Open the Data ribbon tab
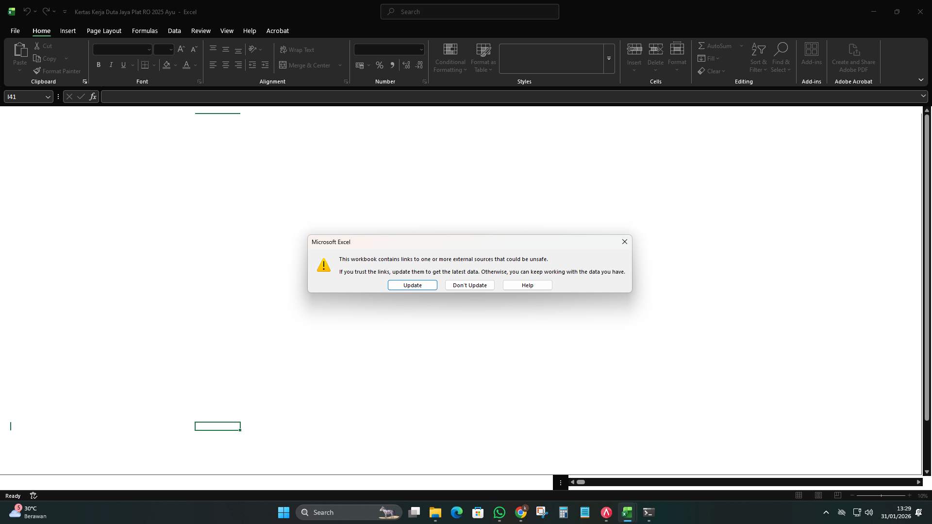 (x=174, y=31)
